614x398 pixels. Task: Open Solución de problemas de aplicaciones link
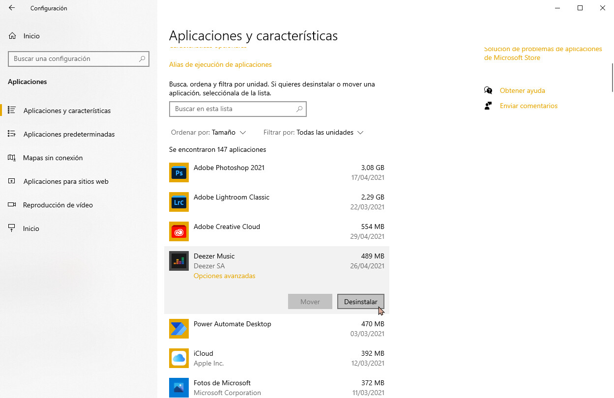click(543, 53)
